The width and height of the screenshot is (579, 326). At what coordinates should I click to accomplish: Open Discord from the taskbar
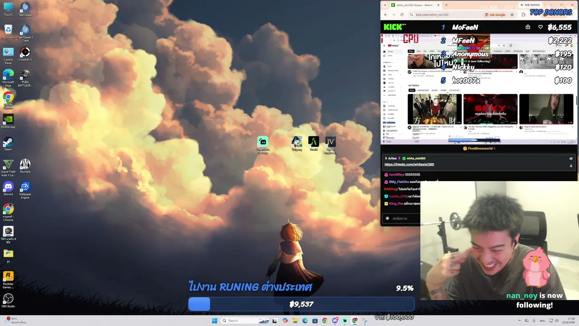point(335,321)
